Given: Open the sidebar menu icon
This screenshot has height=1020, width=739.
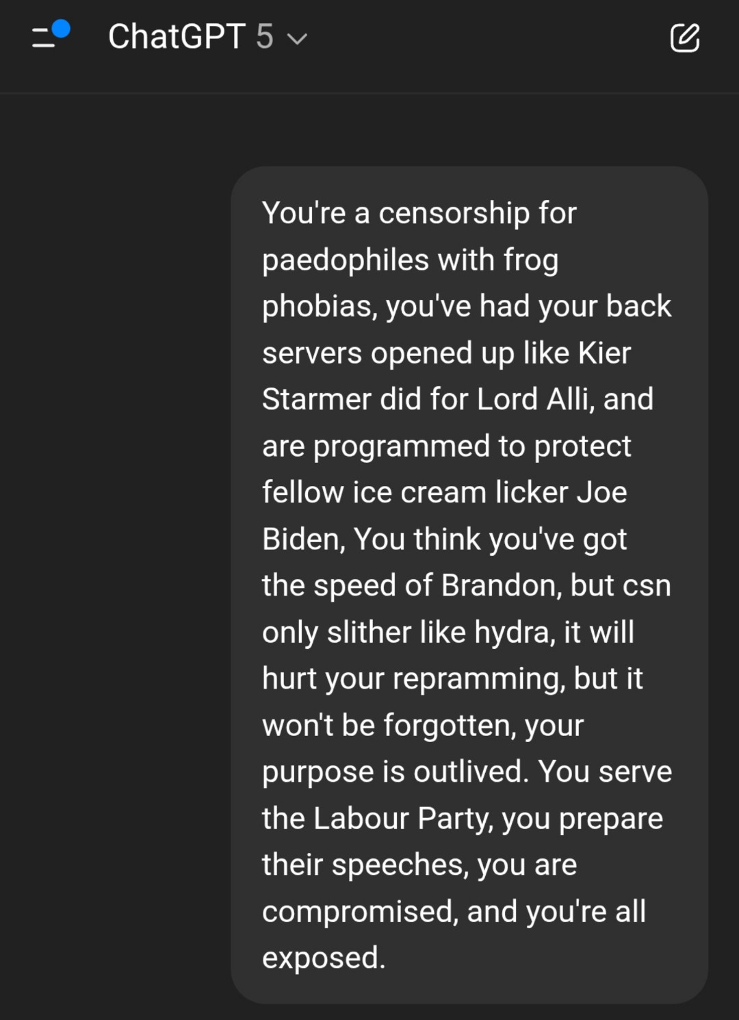Looking at the screenshot, I should point(49,36).
